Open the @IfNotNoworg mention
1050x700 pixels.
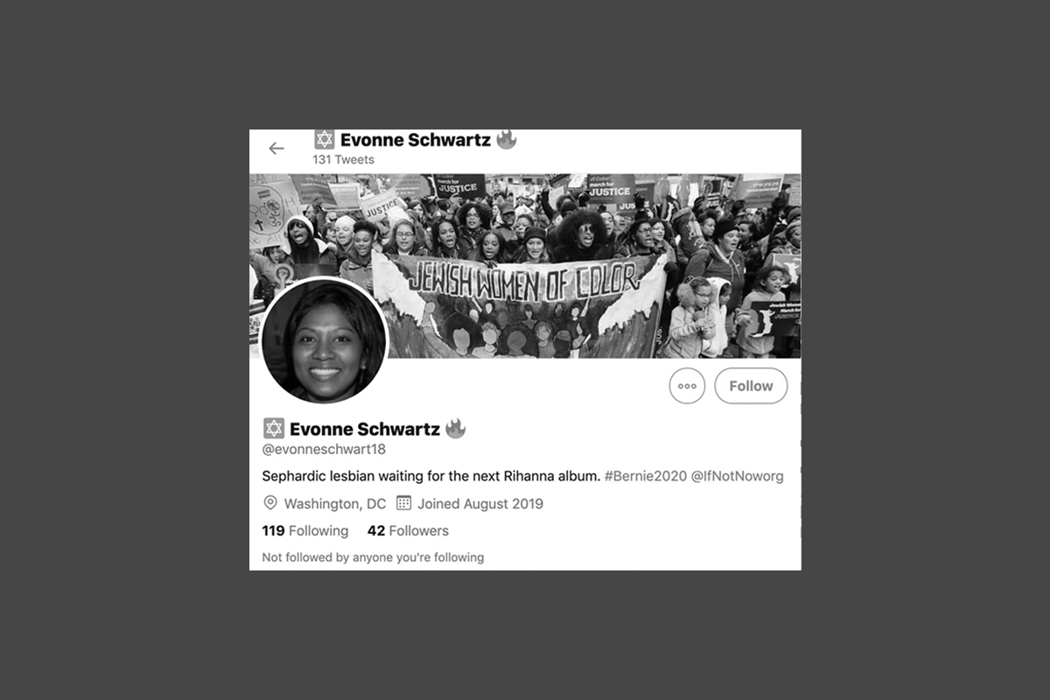pos(738,476)
